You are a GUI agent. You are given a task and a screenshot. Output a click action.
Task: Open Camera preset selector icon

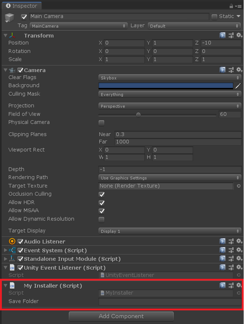[231, 70]
